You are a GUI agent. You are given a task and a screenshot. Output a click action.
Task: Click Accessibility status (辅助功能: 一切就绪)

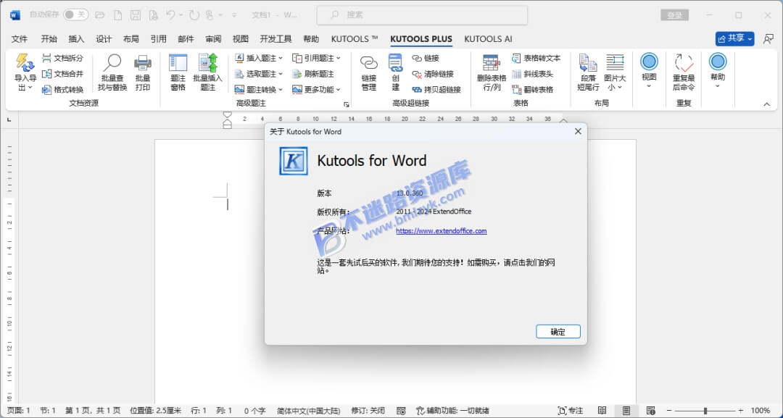[452, 411]
